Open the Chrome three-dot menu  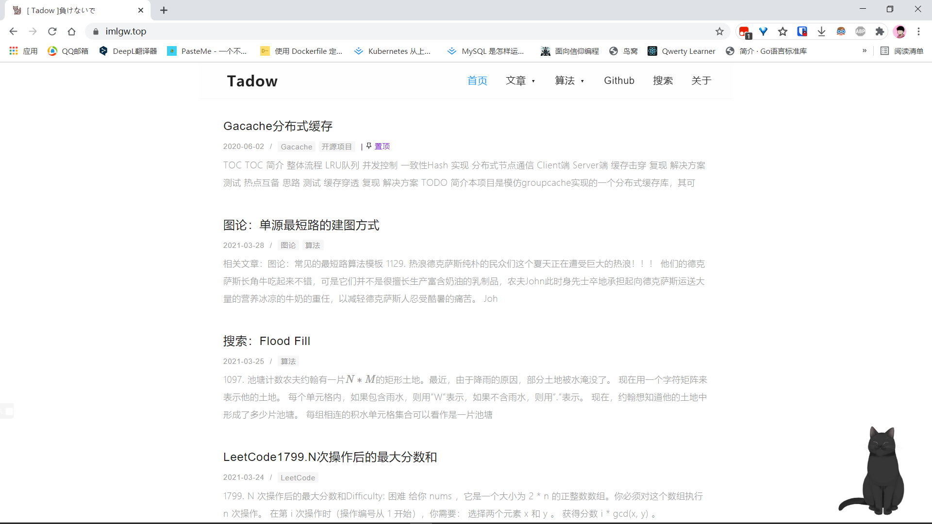click(x=918, y=32)
